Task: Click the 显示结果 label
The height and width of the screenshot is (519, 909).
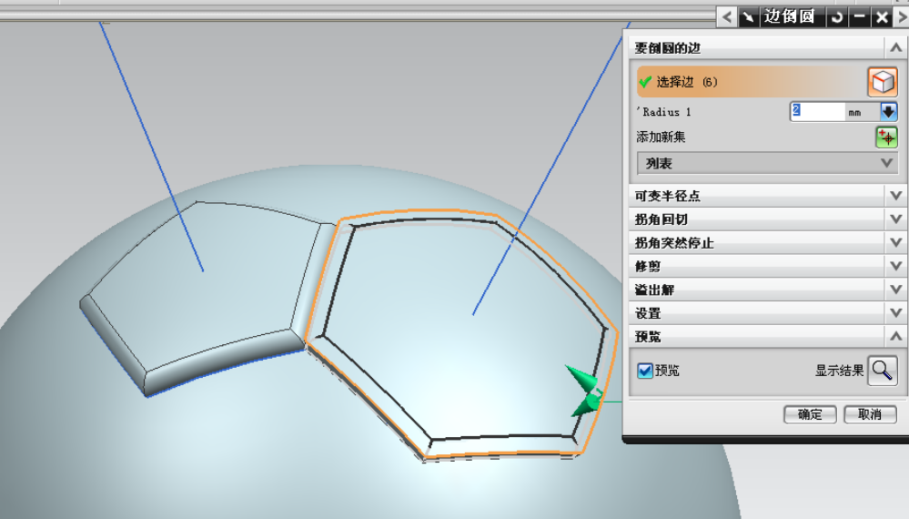Action: (840, 371)
